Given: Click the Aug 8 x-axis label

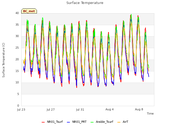Looking at the screenshot, I should coord(139,109).
